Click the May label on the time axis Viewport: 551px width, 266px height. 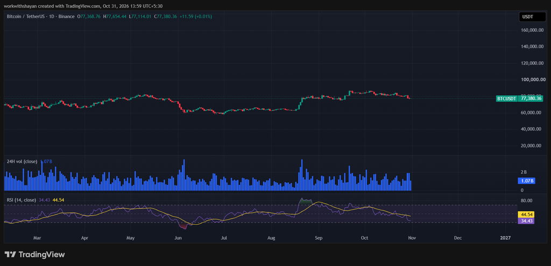(x=130, y=238)
